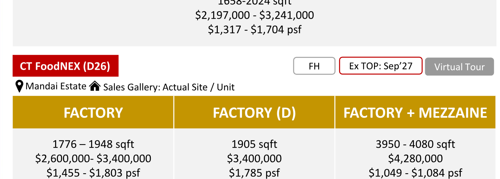The height and width of the screenshot is (179, 500).
Task: Click the $1,455 - $1,803 psf text
Action: pos(93,173)
